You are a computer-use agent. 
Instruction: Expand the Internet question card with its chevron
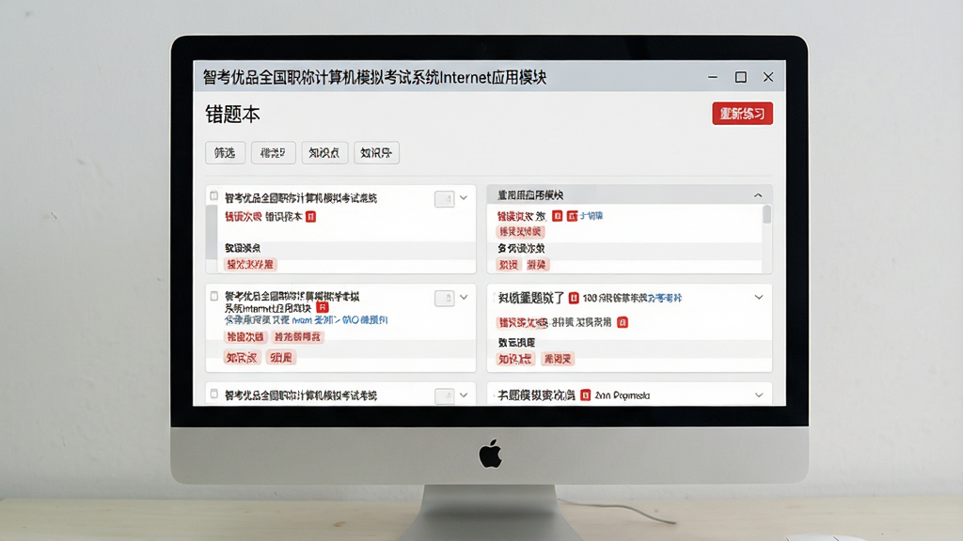coord(464,297)
